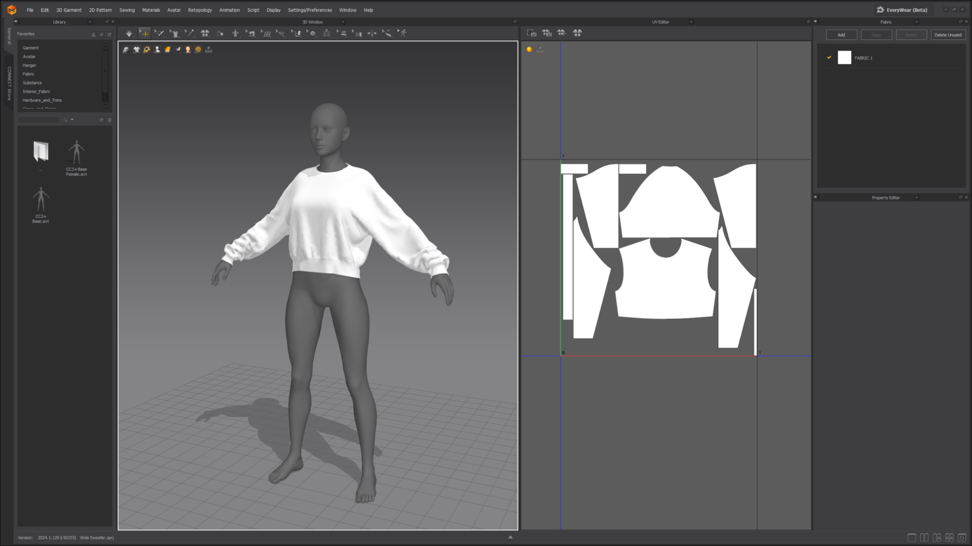
Task: Toggle garment visibility in the 3D window
Action: click(x=137, y=49)
